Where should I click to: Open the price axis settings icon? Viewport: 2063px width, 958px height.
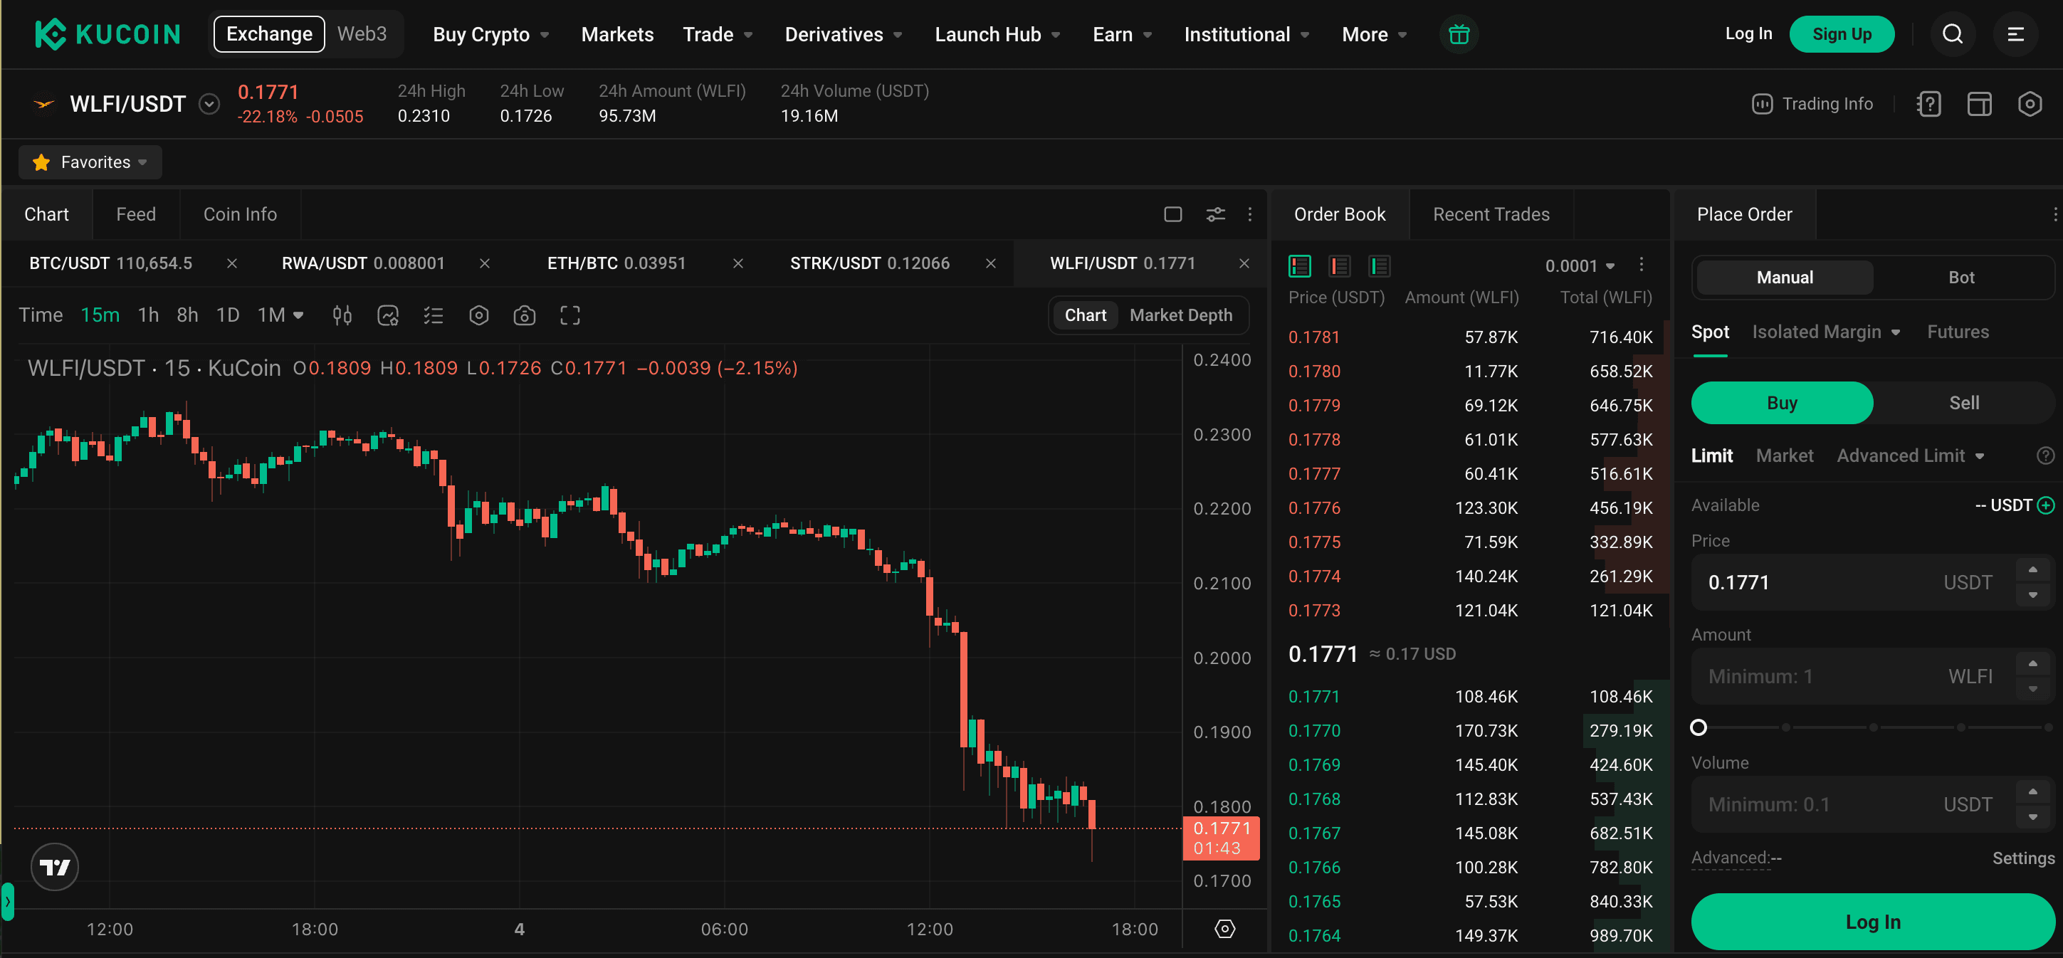pos(1224,928)
